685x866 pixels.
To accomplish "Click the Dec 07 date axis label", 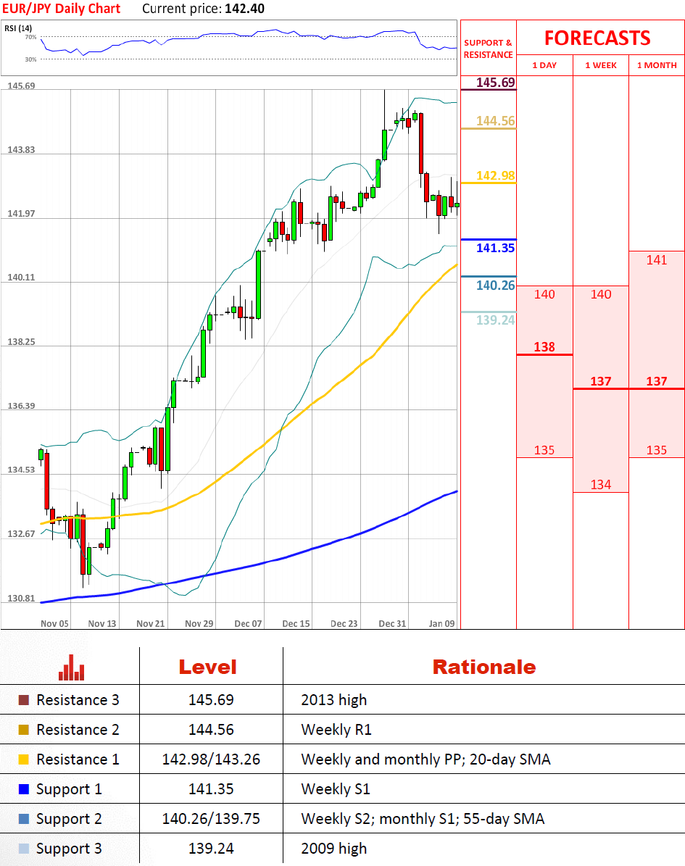I will click(x=248, y=623).
